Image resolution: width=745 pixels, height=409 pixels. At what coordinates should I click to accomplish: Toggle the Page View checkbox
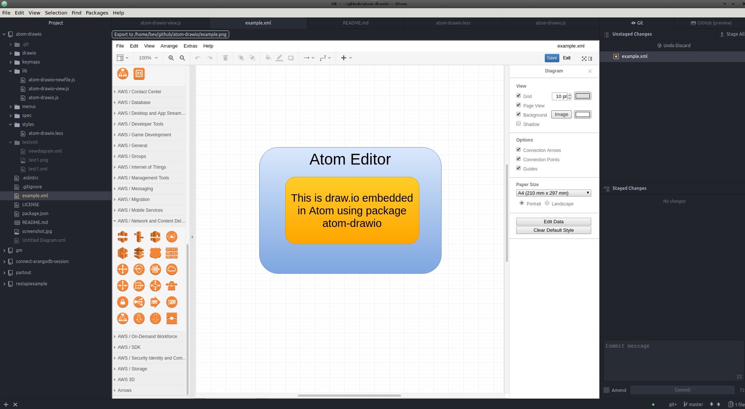(518, 105)
